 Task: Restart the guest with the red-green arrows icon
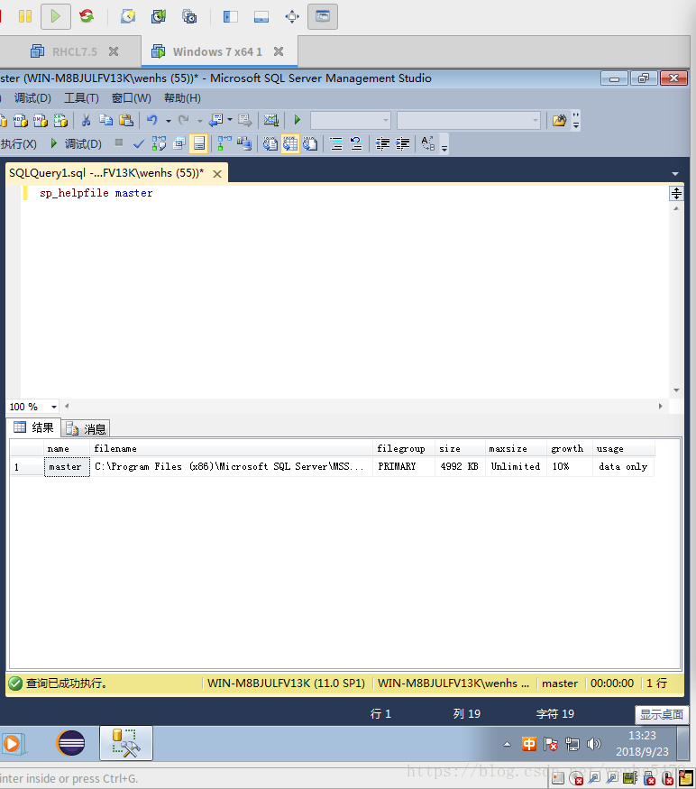pyautogui.click(x=87, y=16)
